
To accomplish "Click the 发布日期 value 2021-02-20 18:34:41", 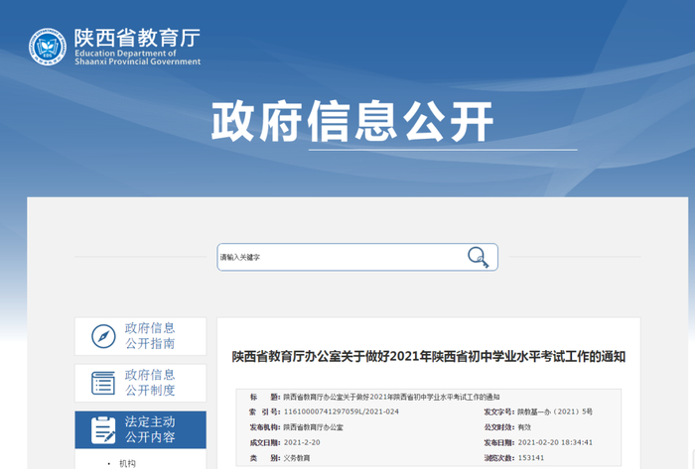I will point(555,442).
